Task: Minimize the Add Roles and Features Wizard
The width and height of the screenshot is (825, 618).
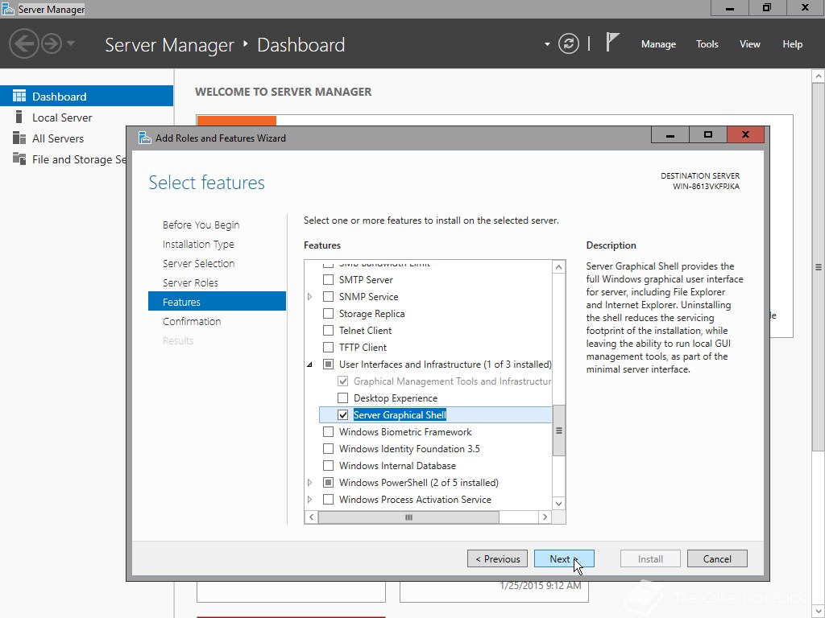Action: tap(670, 134)
